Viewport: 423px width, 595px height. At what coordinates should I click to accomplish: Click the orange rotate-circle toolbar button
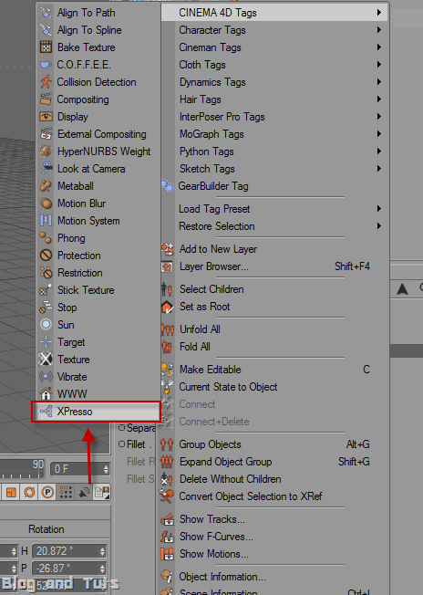[29, 492]
